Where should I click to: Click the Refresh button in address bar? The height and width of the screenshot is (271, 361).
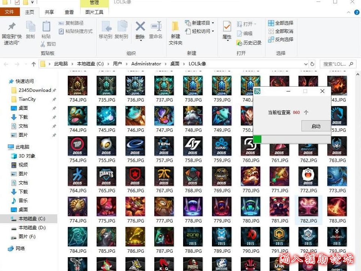coord(312,64)
